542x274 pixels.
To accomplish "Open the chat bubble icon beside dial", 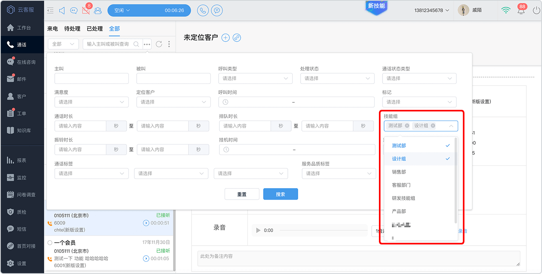I will click(217, 10).
